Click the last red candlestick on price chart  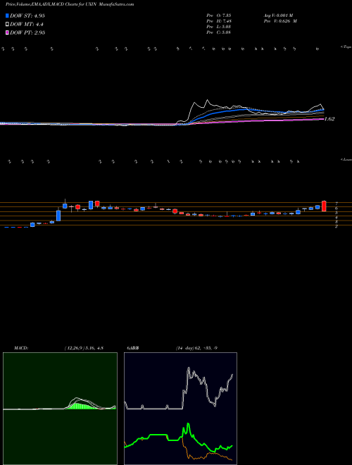[324, 206]
